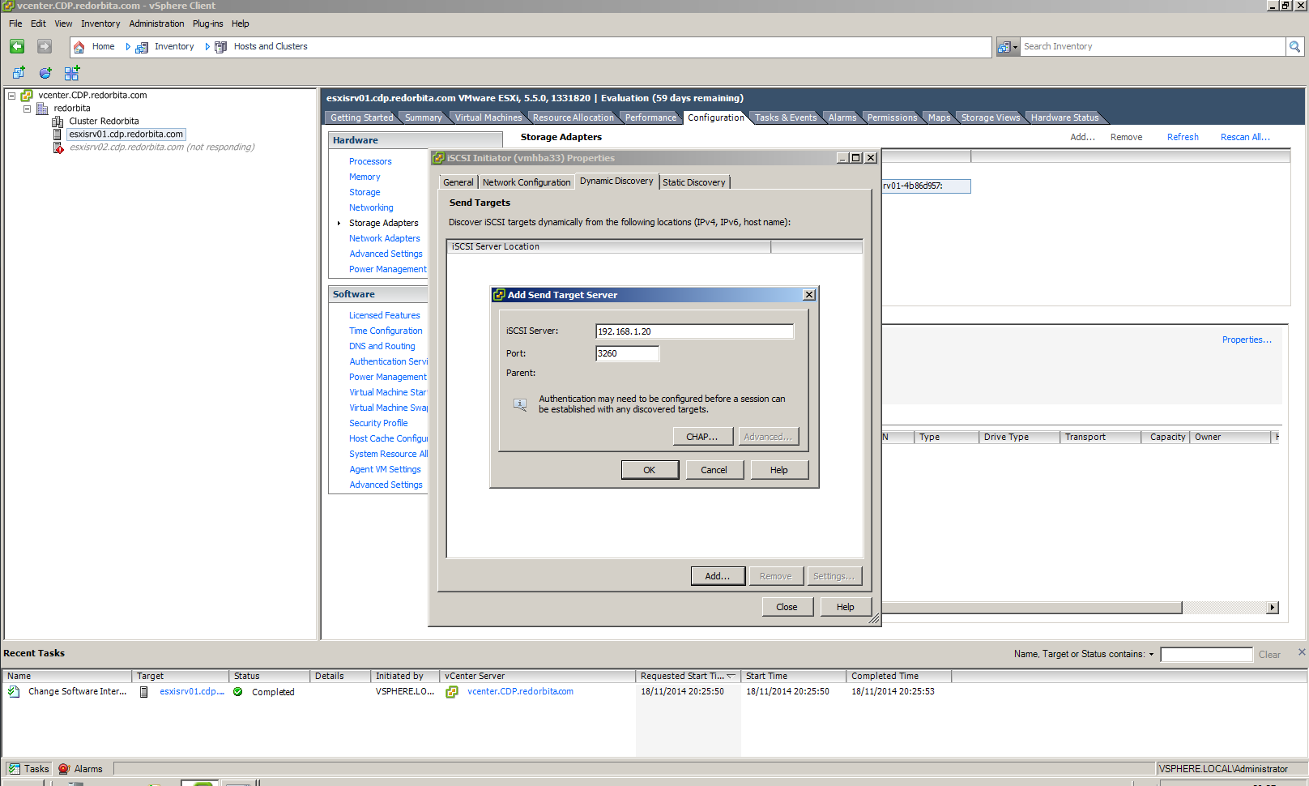Open the Recent Tasks filter field dropdown
Image resolution: width=1309 pixels, height=786 pixels.
point(1151,655)
